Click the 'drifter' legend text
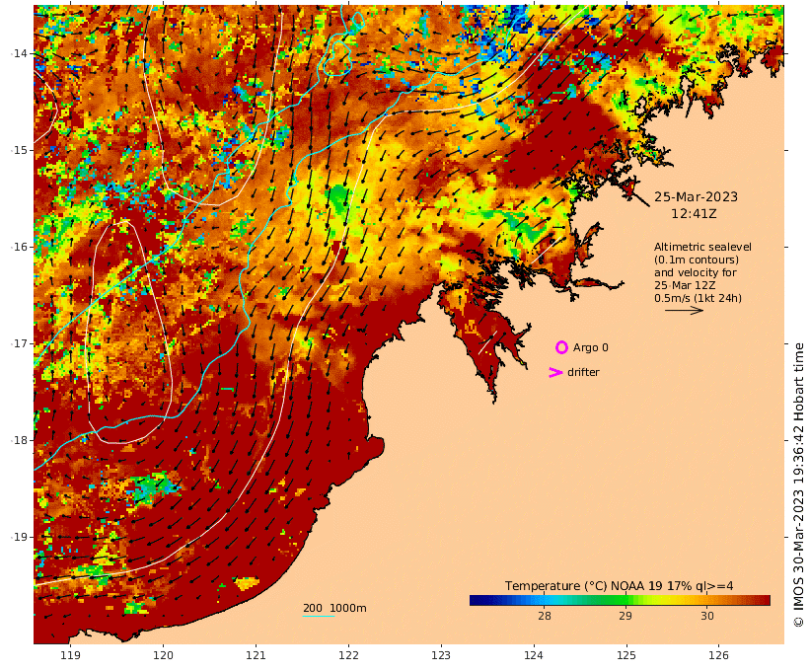The height and width of the screenshot is (671, 809). [x=583, y=372]
